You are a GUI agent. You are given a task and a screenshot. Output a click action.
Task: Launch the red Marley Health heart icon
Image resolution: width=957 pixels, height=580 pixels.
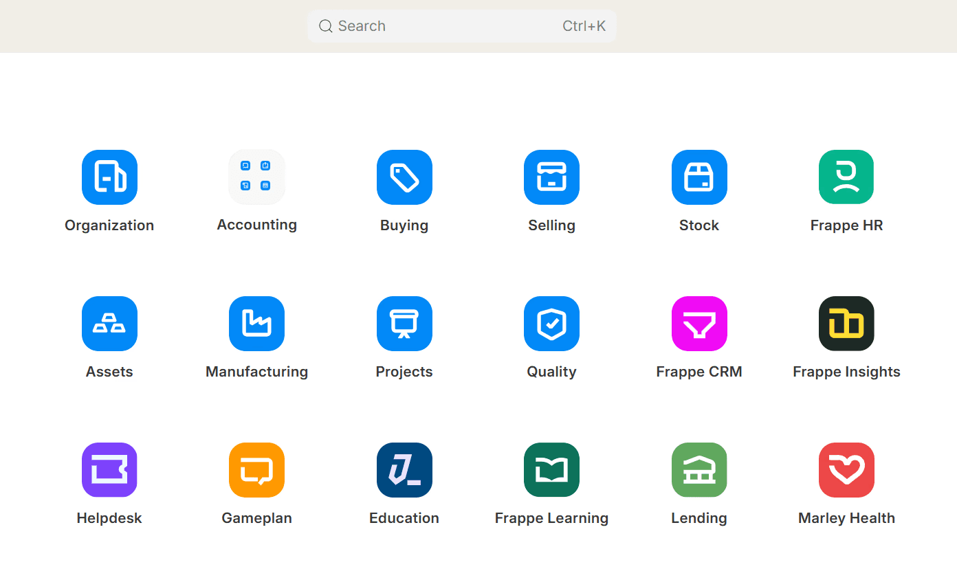tap(846, 470)
